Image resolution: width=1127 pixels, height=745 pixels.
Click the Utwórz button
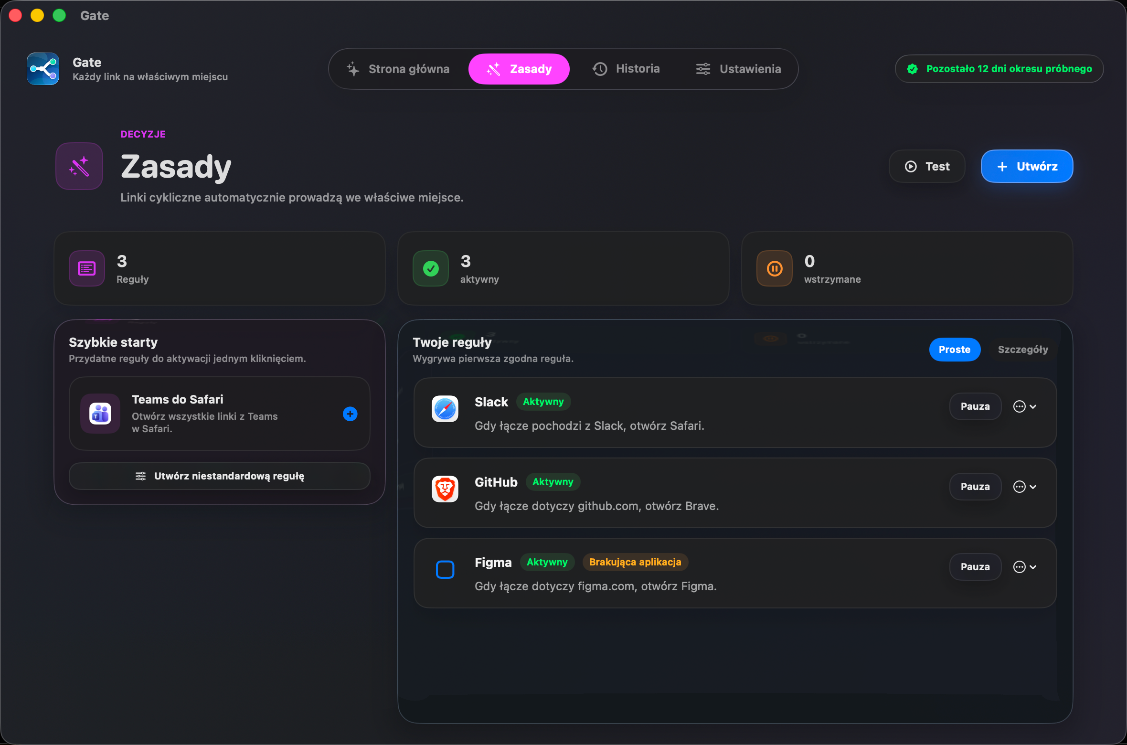(x=1027, y=166)
